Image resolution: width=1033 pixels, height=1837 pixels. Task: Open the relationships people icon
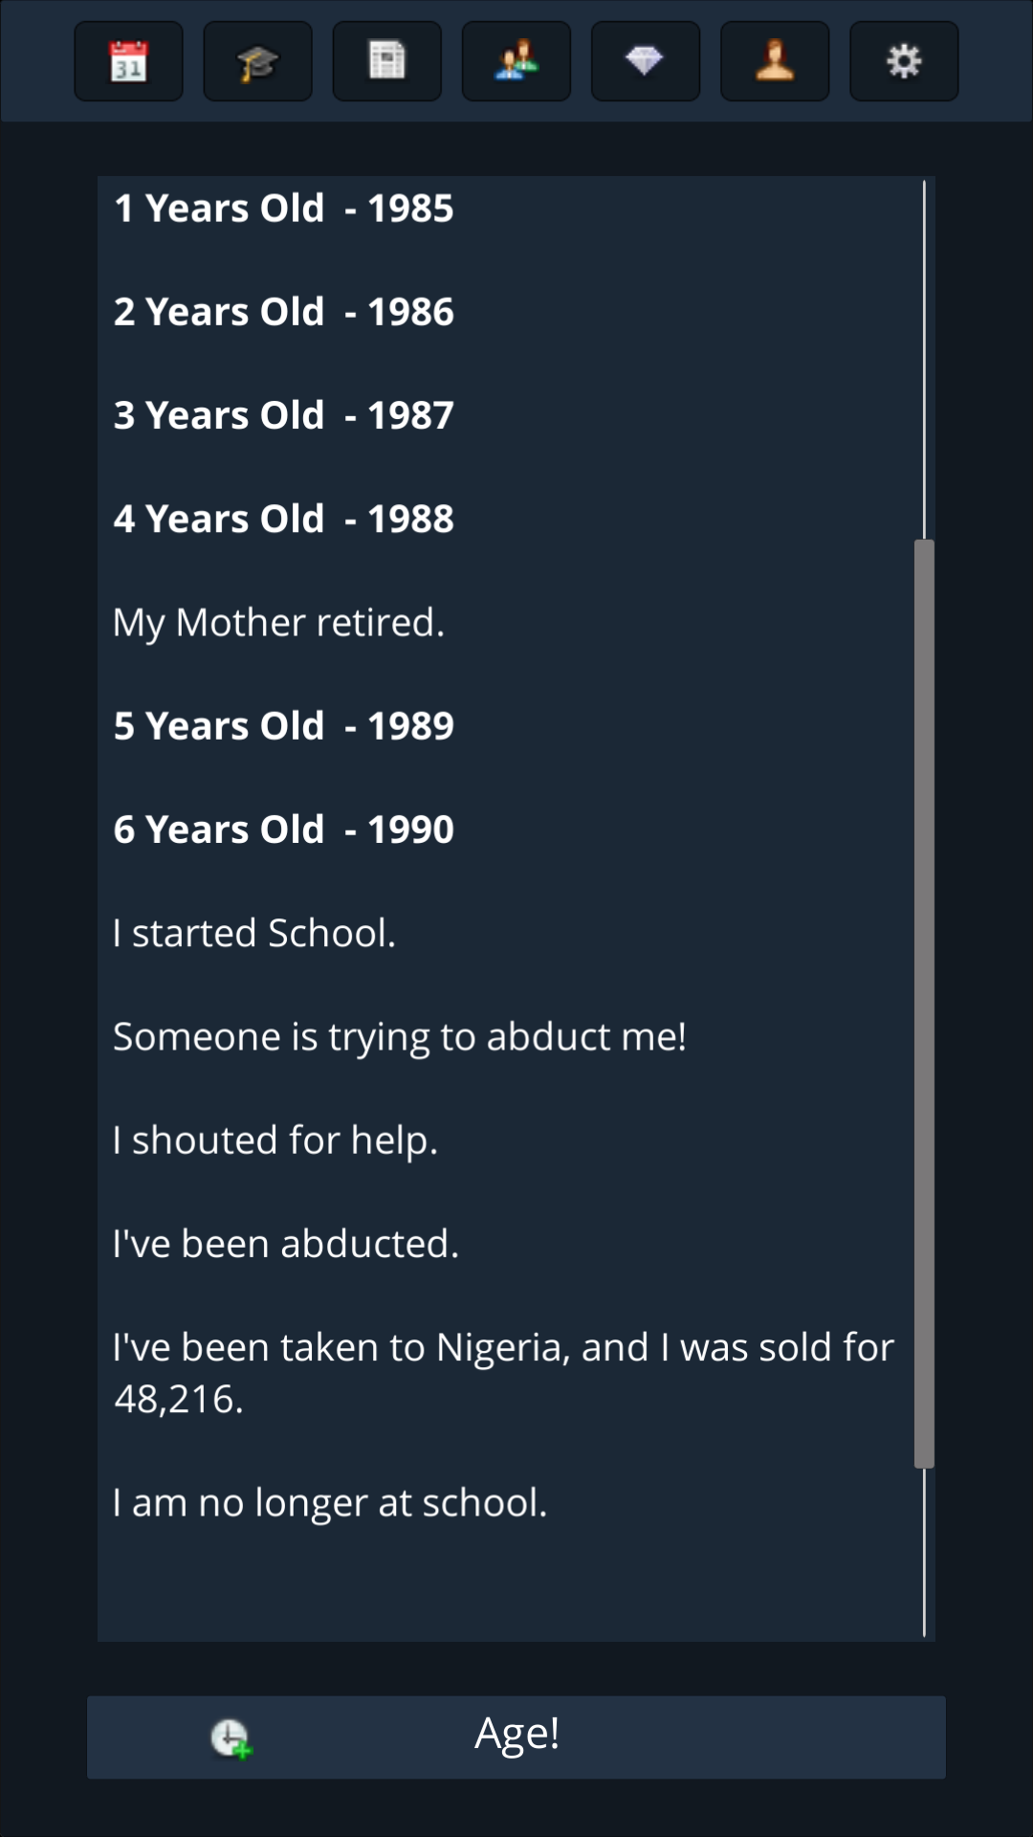pyautogui.click(x=516, y=61)
